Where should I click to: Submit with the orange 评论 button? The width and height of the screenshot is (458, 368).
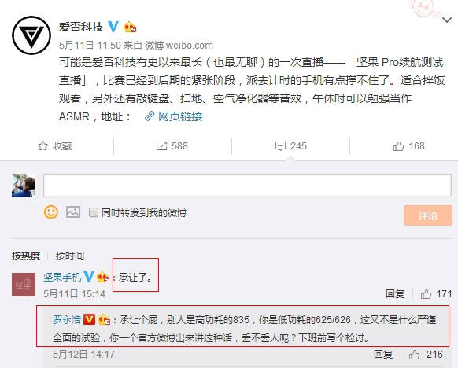click(428, 215)
